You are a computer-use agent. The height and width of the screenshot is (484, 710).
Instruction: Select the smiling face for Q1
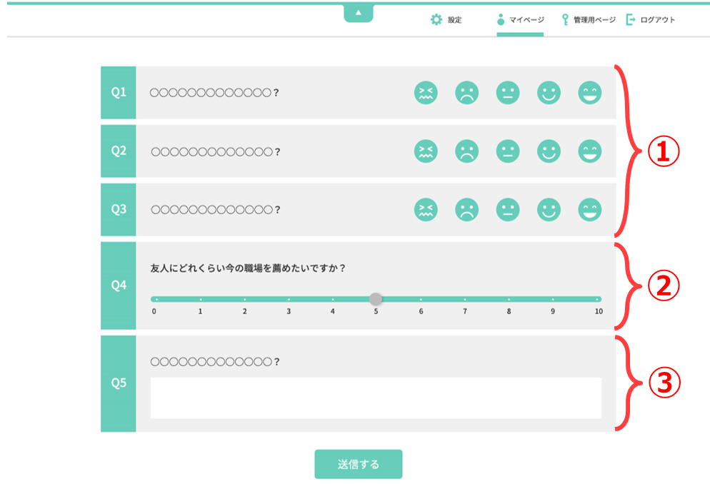pos(549,93)
